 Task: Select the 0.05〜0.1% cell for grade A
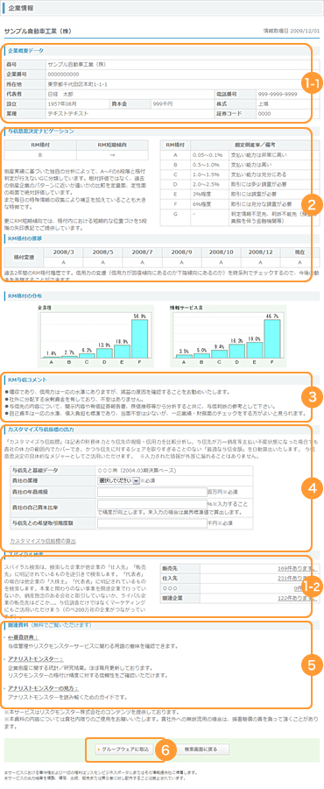209,155
